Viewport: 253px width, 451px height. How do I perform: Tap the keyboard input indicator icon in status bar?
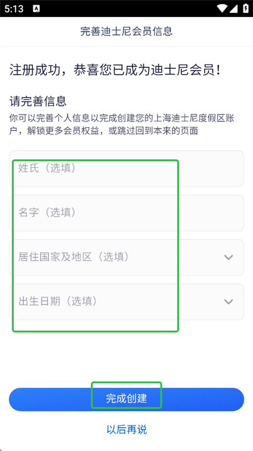(x=36, y=8)
